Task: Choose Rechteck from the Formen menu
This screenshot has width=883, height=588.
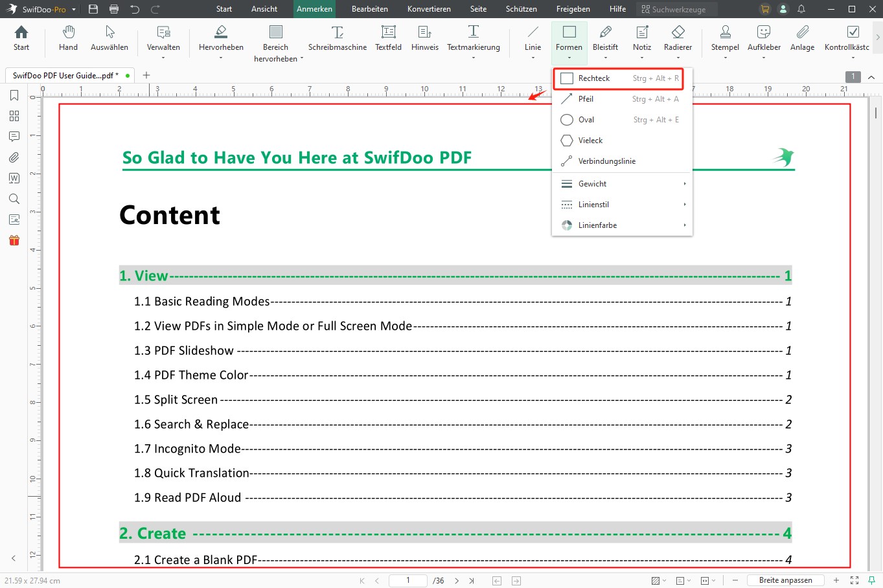Action: coord(622,78)
